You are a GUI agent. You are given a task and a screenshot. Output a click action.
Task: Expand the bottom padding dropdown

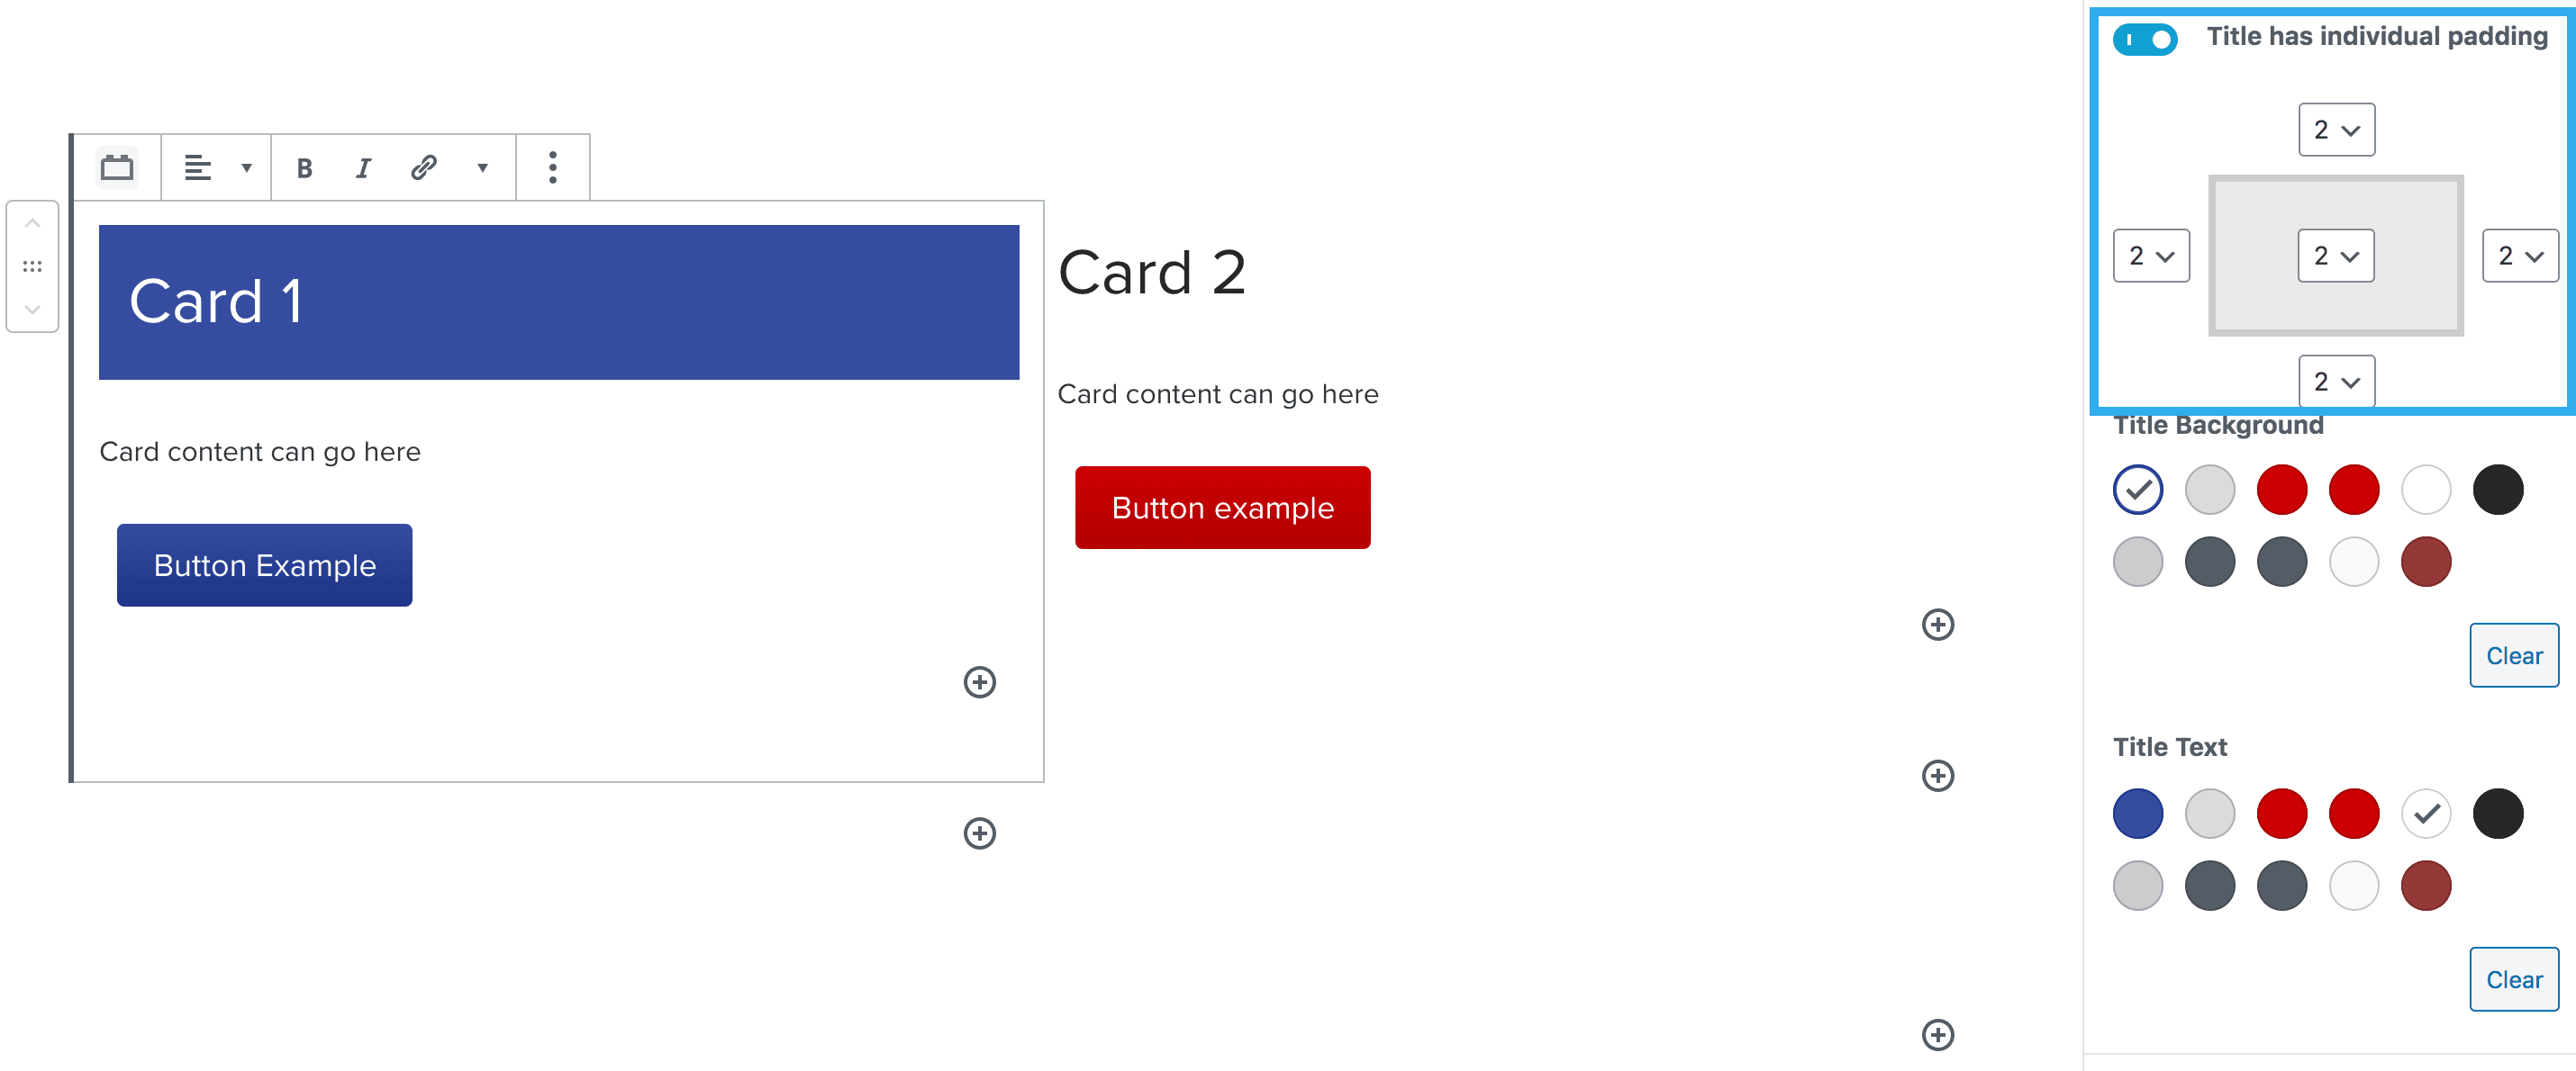tap(2336, 382)
